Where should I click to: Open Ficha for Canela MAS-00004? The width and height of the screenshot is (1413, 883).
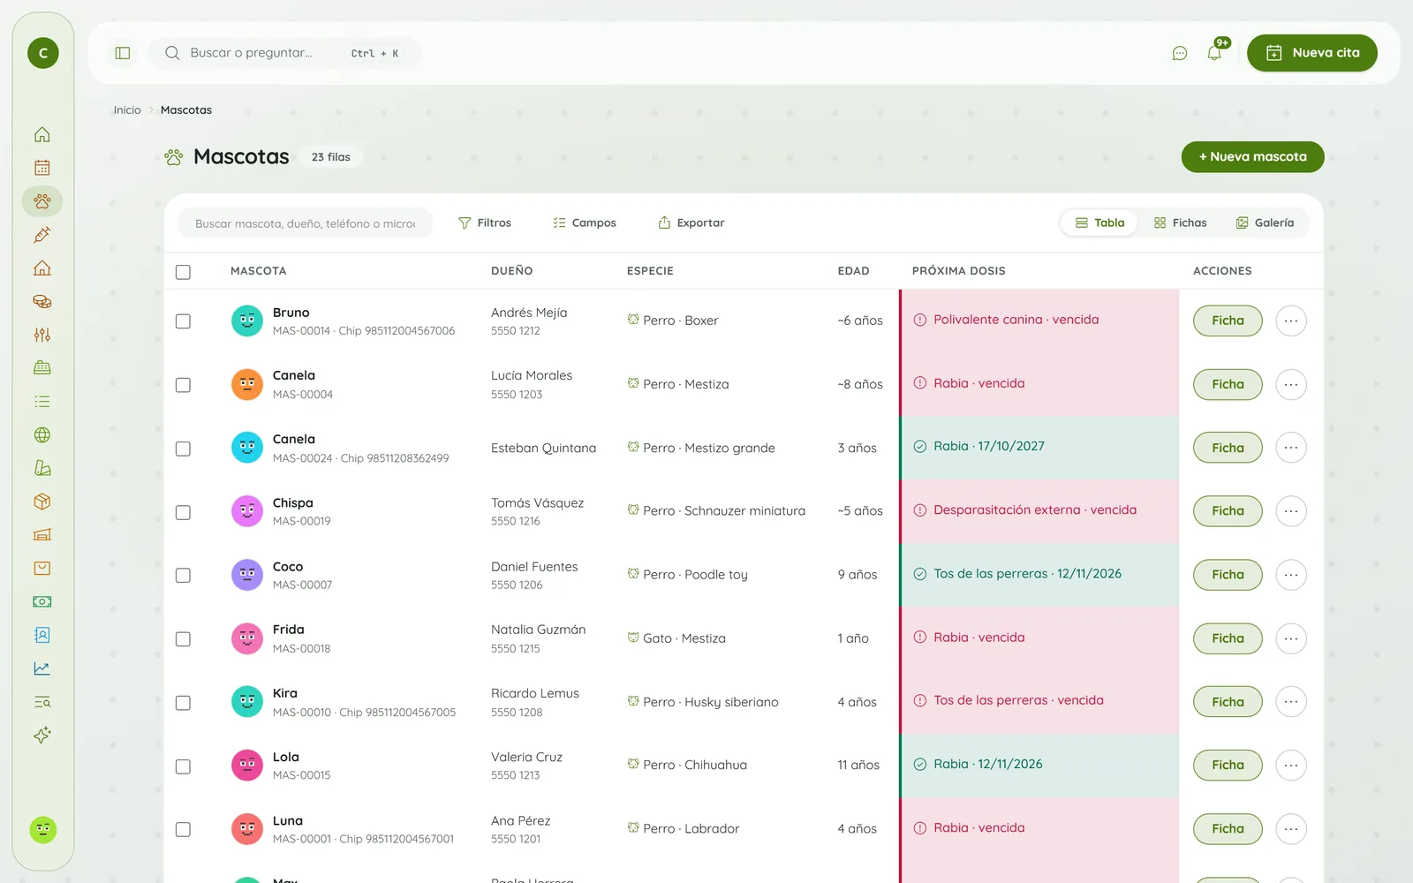pos(1228,384)
